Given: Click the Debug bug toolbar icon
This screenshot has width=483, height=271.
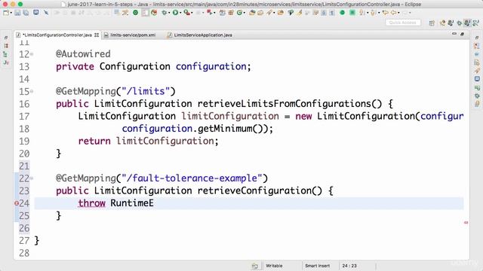Looking at the screenshot, I should click(165, 13).
